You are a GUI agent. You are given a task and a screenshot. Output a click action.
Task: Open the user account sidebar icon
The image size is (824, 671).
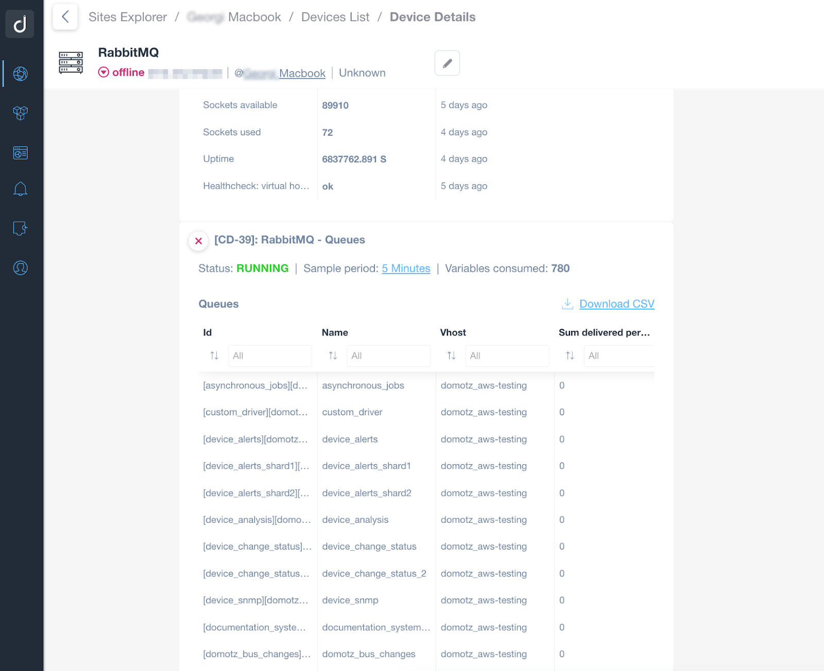pyautogui.click(x=20, y=268)
